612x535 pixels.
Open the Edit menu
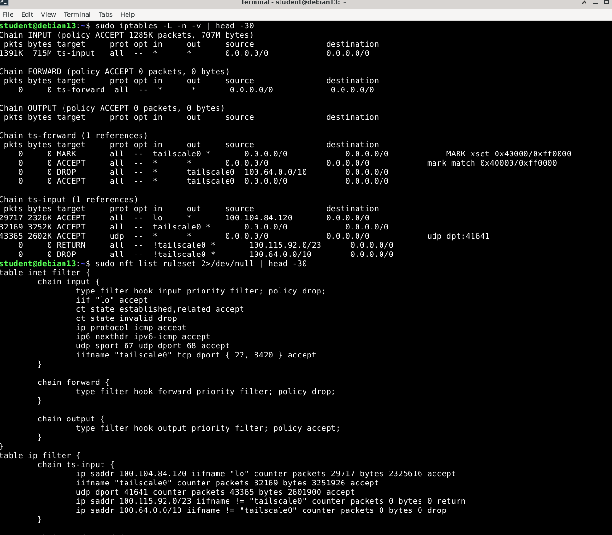[27, 14]
